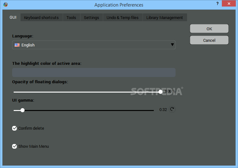Open the Library Management tab
Image resolution: width=238 pixels, height=168 pixels.
(x=165, y=17)
